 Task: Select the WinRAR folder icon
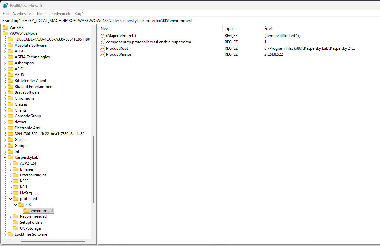click(x=5, y=28)
